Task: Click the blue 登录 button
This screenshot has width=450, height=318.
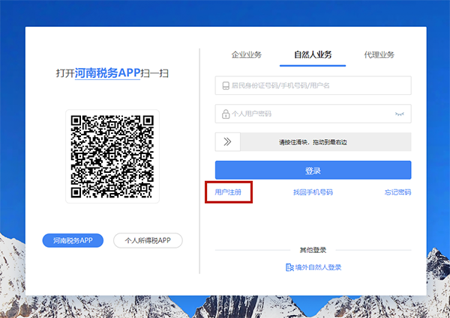Action: [313, 170]
